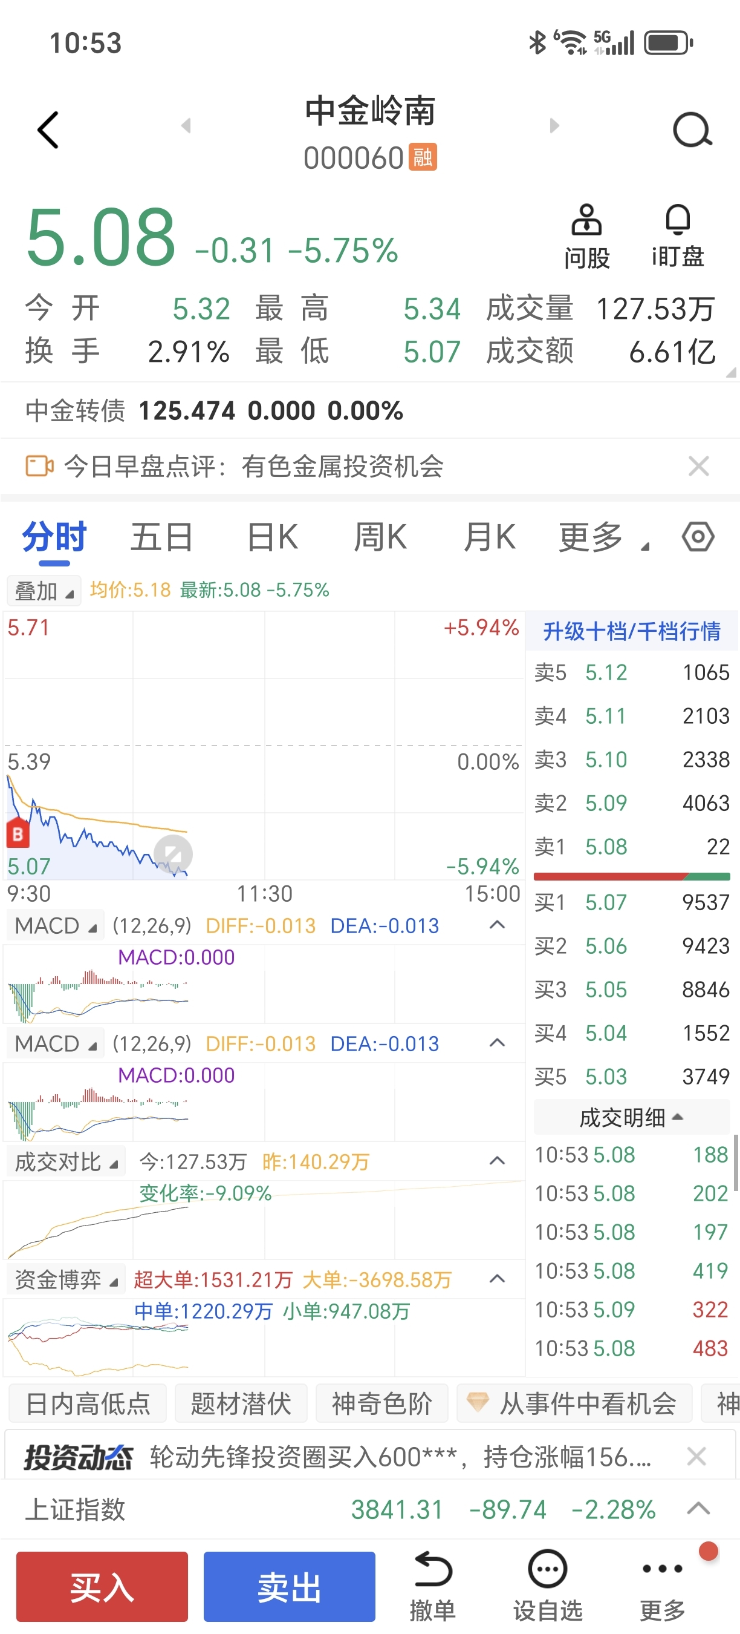The image size is (740, 1634).
Task: Open 资金博弈 indicator dropdown
Action: pos(66,1279)
